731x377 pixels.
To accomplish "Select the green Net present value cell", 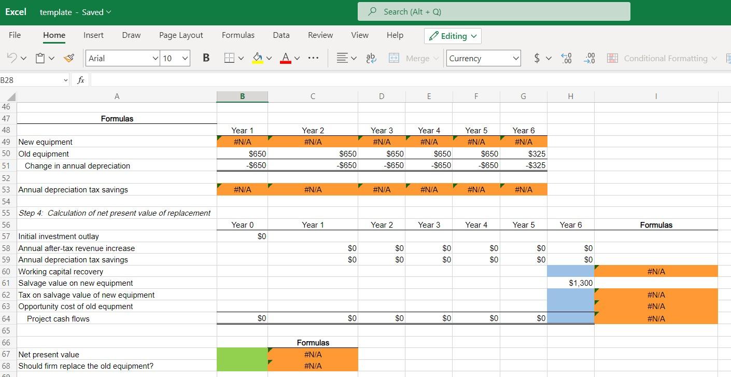I will point(242,355).
